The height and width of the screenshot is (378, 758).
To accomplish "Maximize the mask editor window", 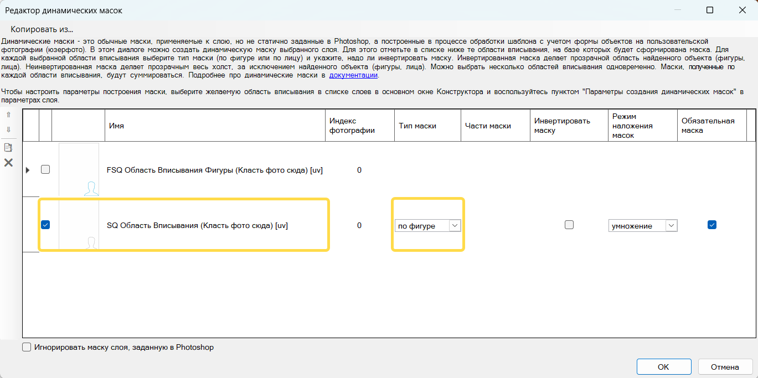I will [710, 10].
